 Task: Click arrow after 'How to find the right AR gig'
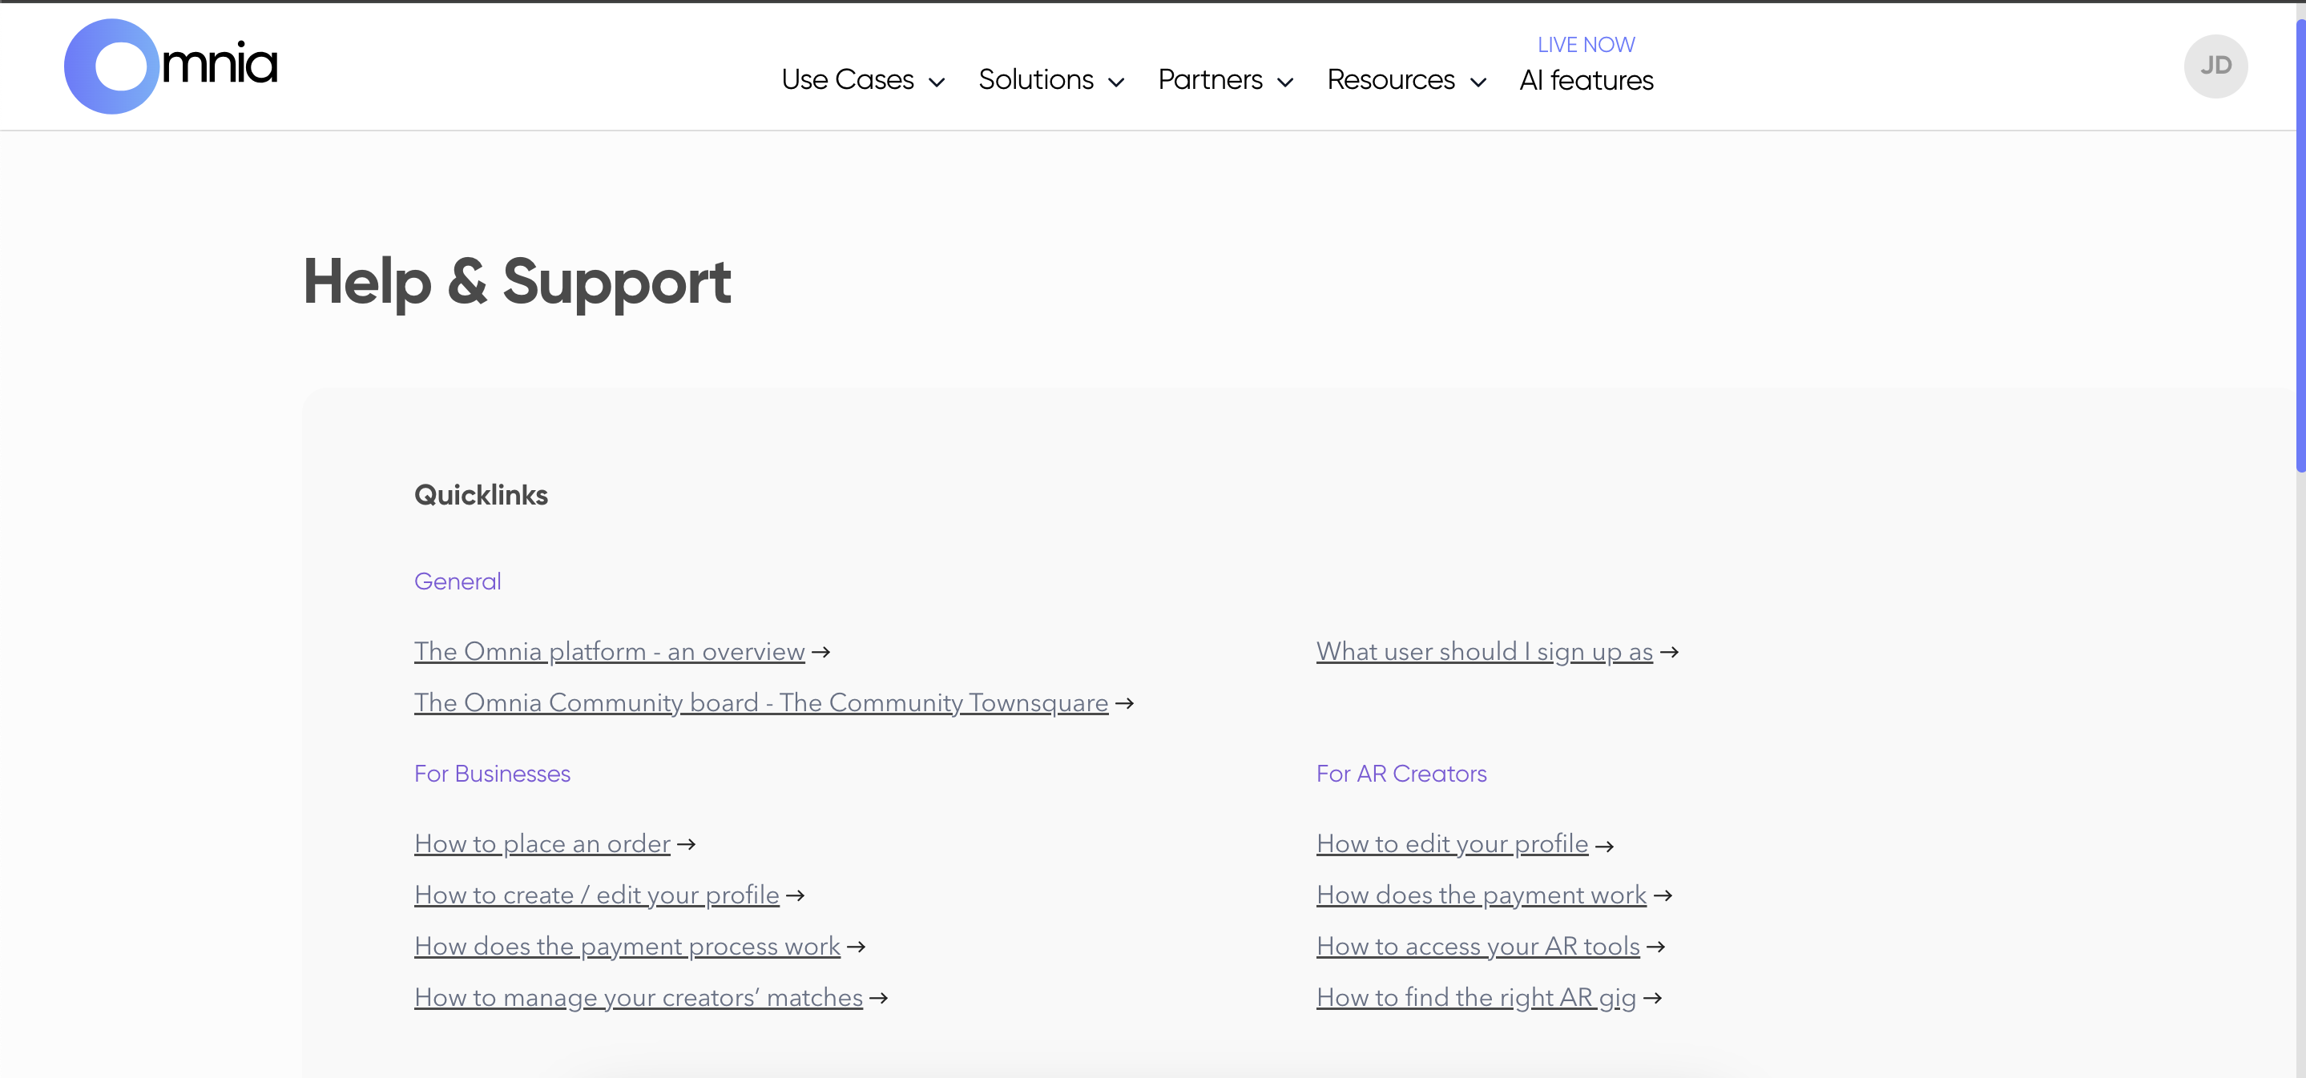[x=1652, y=997]
